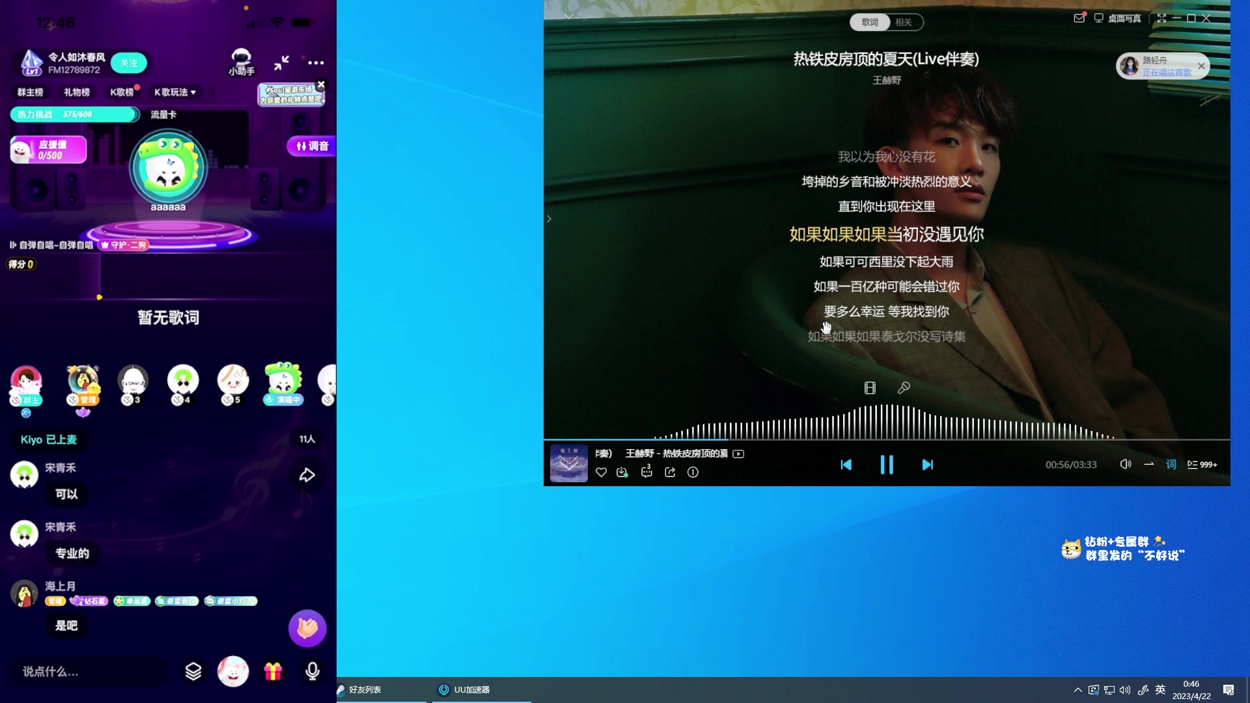Download 热铁皮房顶的夏天 via the download icon
The height and width of the screenshot is (703, 1250).
click(x=622, y=473)
